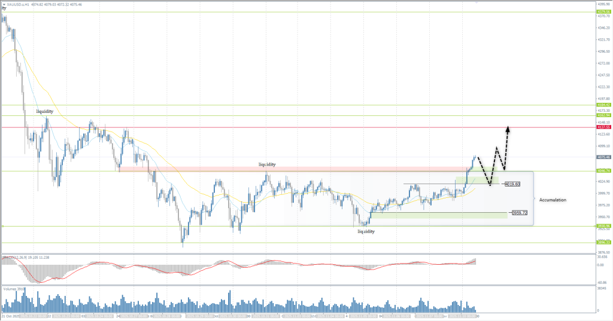Select the 3896.33 price label
This screenshot has height=321, width=613.
603,242
